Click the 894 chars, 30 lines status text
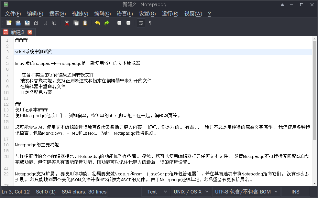The width and height of the screenshot is (318, 198). (84, 192)
